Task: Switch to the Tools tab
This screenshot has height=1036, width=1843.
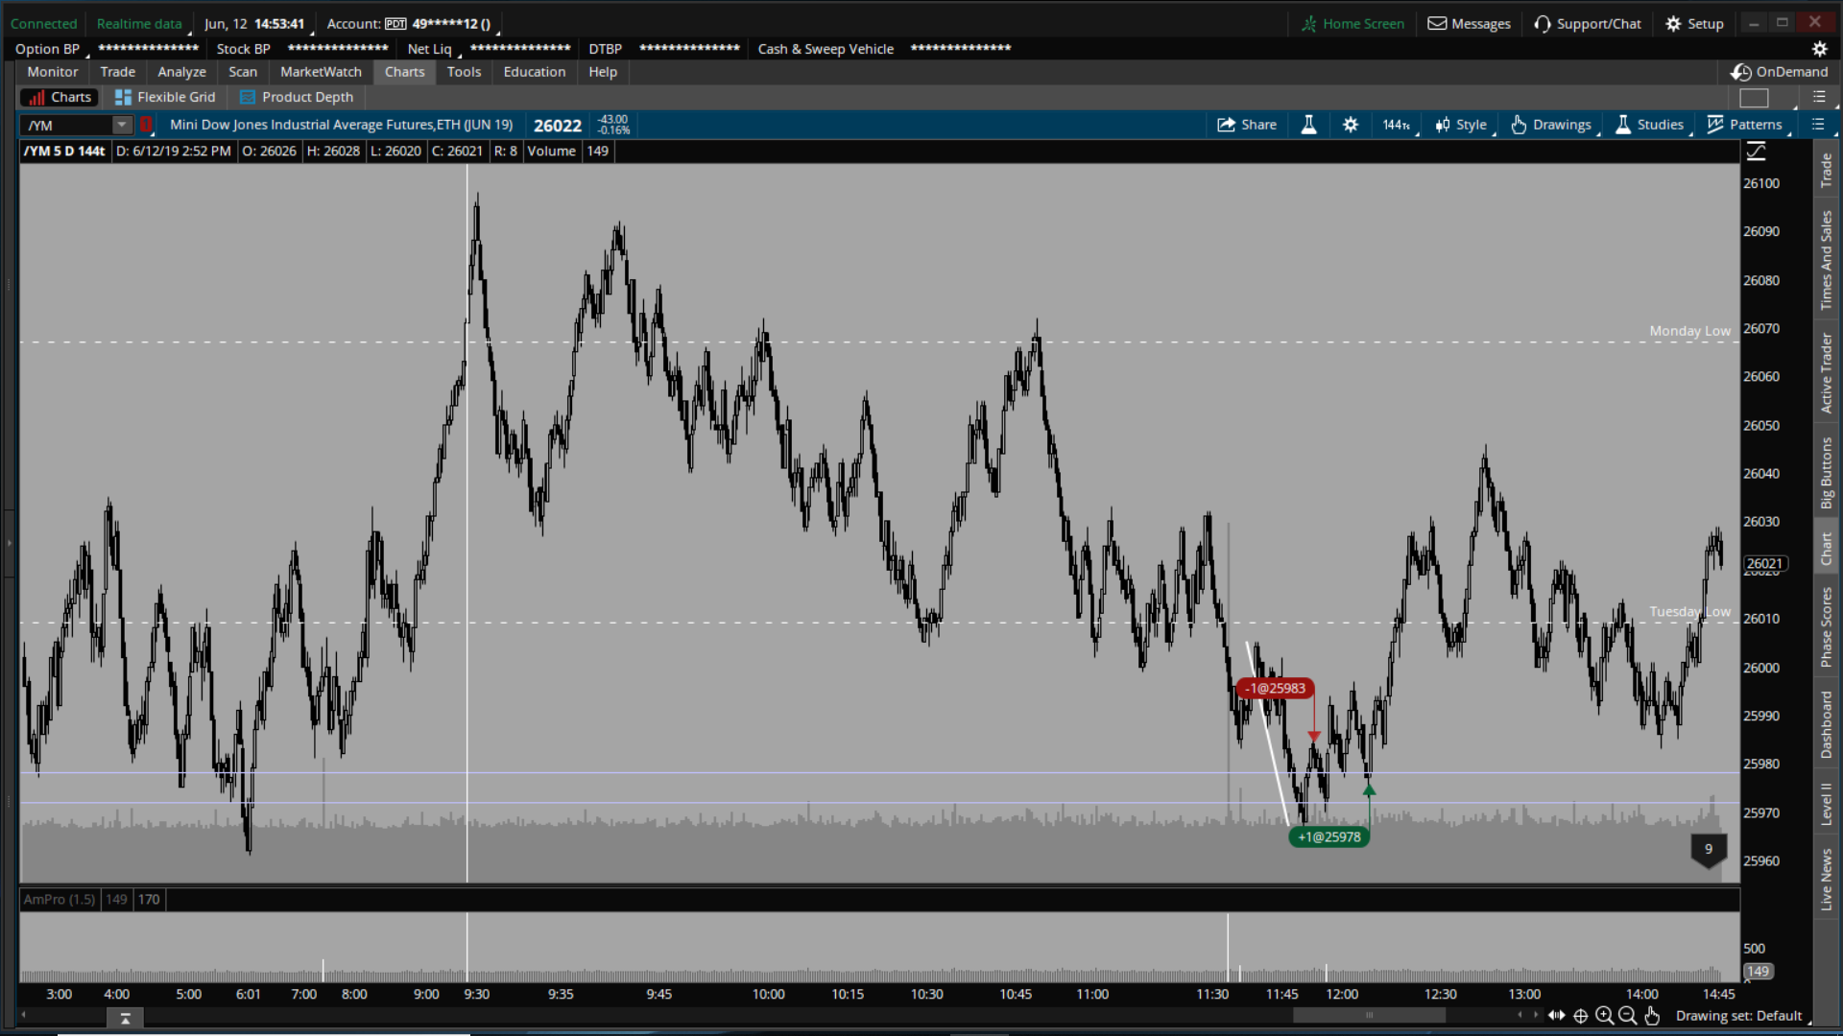Action: (464, 72)
